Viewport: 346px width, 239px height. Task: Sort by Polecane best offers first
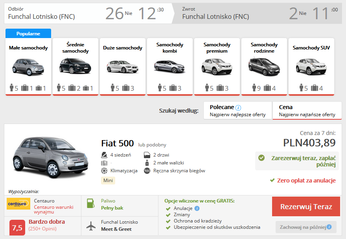click(237, 110)
